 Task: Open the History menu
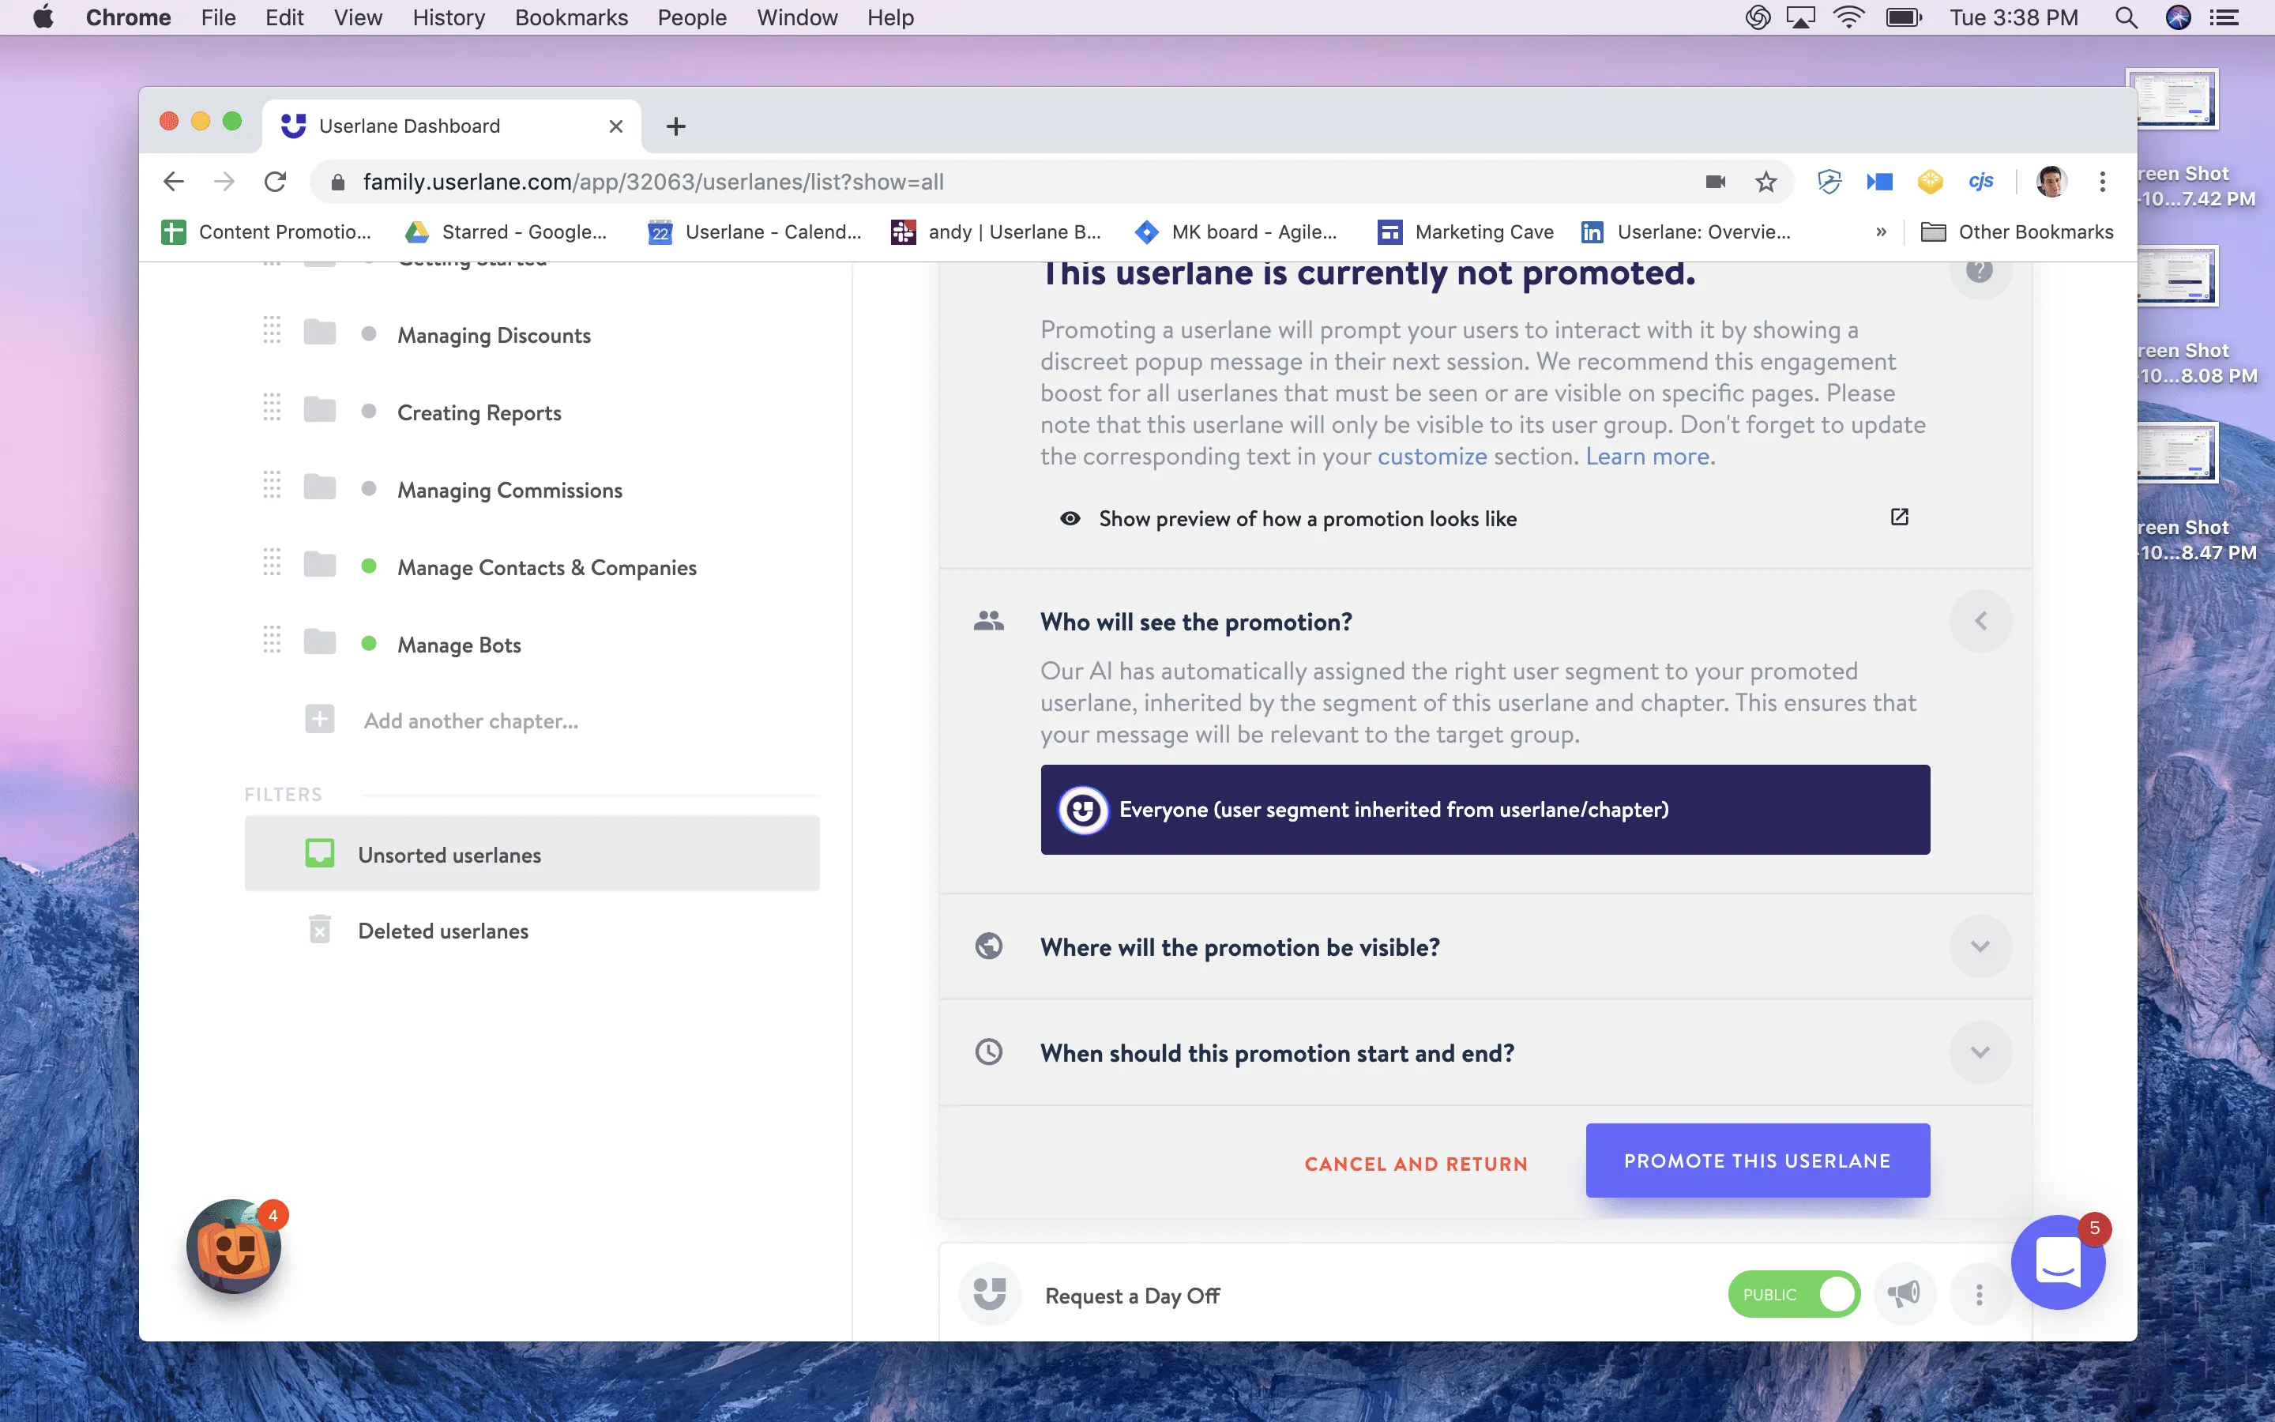[449, 17]
